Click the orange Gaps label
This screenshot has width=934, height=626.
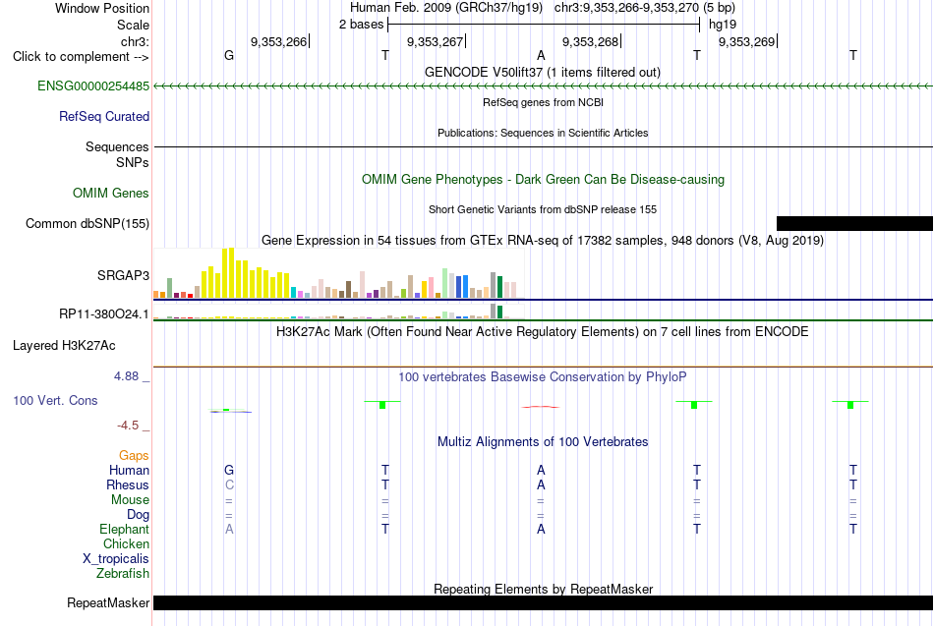click(134, 456)
